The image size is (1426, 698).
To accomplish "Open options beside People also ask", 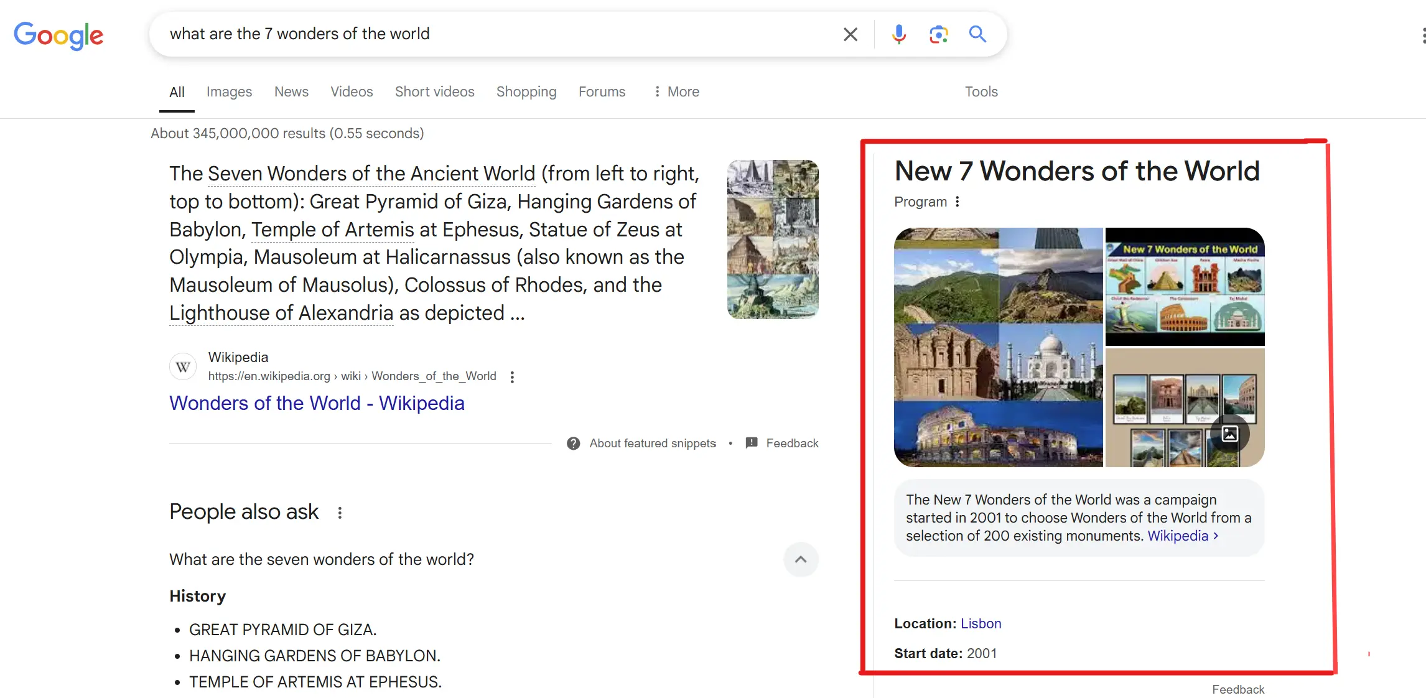I will coord(340,513).
